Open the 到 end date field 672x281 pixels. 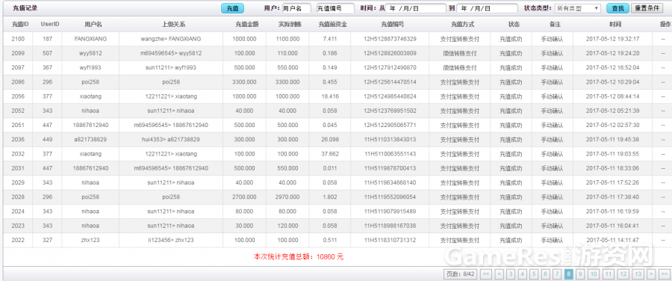[487, 8]
